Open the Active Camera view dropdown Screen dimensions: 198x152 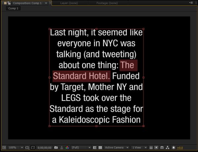pos(116,147)
